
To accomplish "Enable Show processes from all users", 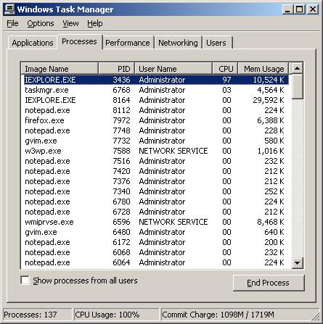I will click(25, 281).
